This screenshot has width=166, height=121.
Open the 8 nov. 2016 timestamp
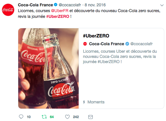point(95,5)
